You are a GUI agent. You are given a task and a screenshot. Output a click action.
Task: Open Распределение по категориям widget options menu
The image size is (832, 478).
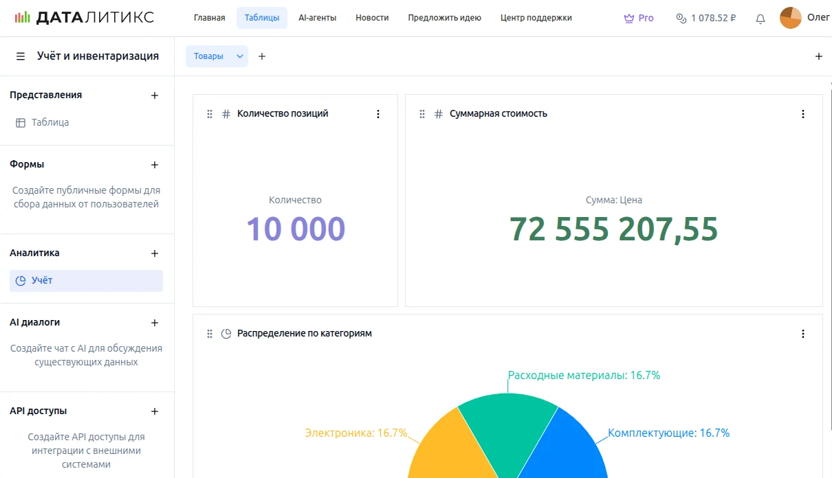[x=802, y=334]
